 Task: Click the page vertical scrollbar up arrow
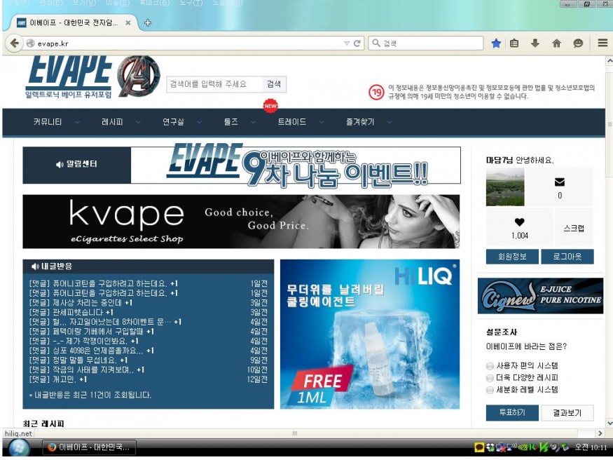click(609, 61)
